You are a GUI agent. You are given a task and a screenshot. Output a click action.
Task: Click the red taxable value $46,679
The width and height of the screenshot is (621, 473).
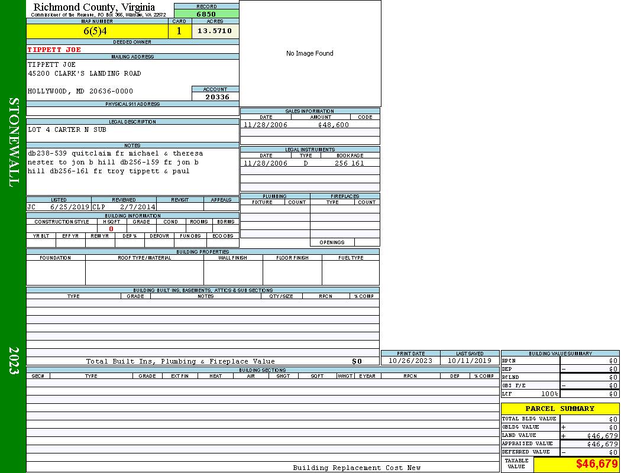click(597, 464)
